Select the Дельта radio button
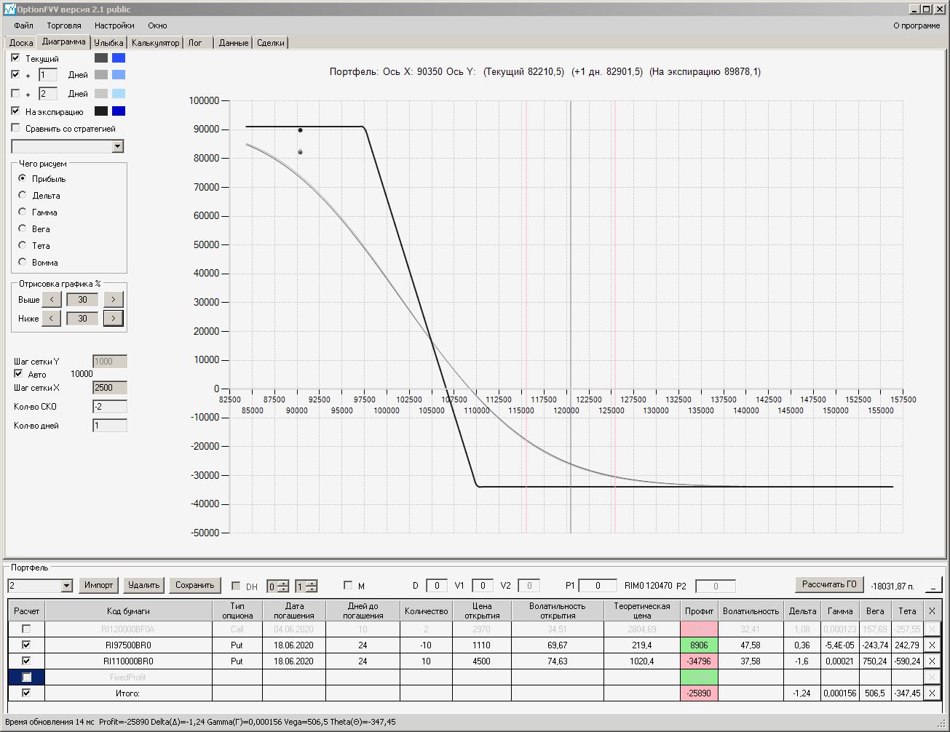Image resolution: width=950 pixels, height=732 pixels. (x=23, y=195)
